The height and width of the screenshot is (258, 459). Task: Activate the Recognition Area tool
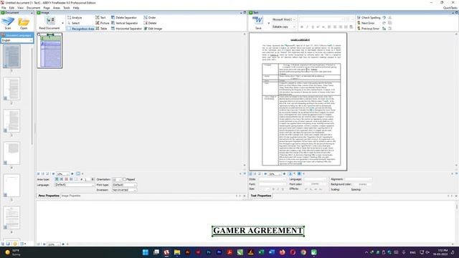point(81,29)
